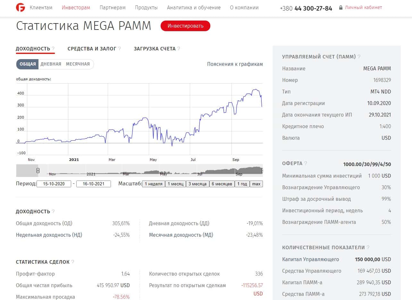Click Капитал Управляющего value 150 000,00 USD
Image resolution: width=412 pixels, height=300 pixels.
373,260
